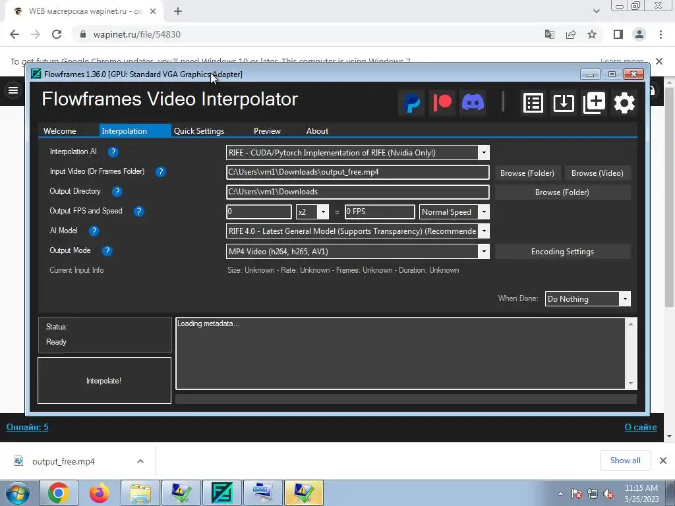This screenshot has width=675, height=506.
Task: Click Онлайн: 5 link
Action: tap(27, 427)
